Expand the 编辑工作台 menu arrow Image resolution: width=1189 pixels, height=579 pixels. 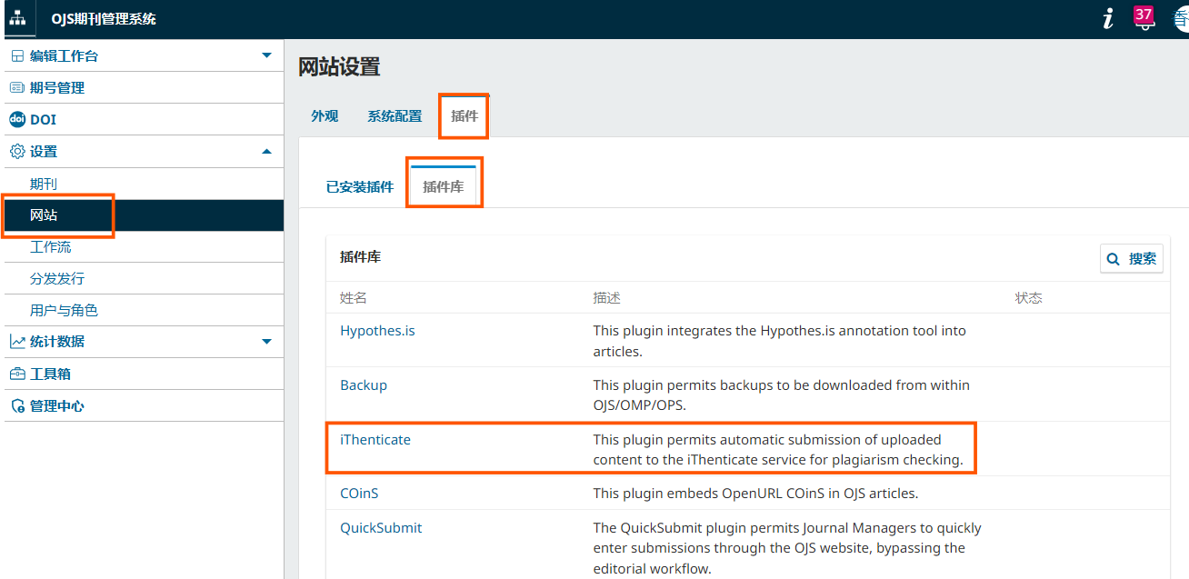[266, 55]
